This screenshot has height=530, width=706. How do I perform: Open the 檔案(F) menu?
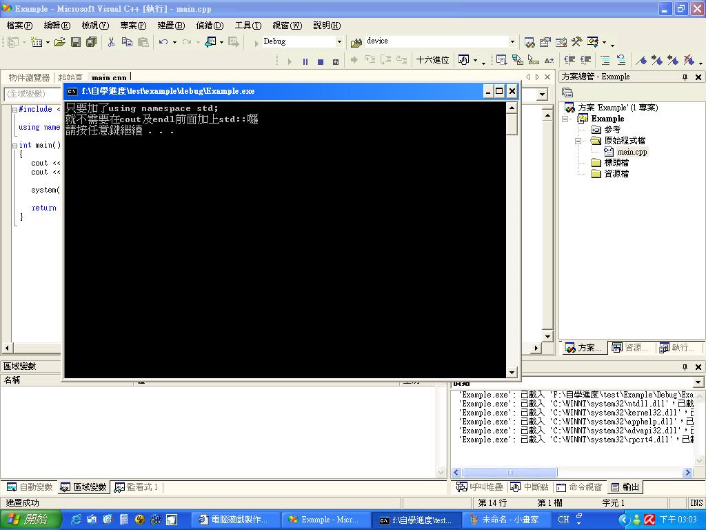coord(19,26)
